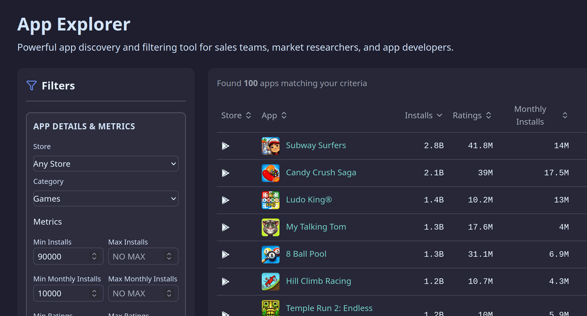Click Google Play icon in My Talking Tom row
Screen dimensions: 587x316
coord(225,227)
